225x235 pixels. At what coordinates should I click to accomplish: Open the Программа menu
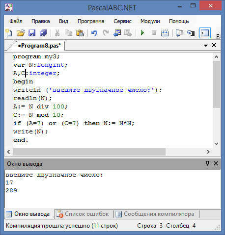[x=91, y=21]
